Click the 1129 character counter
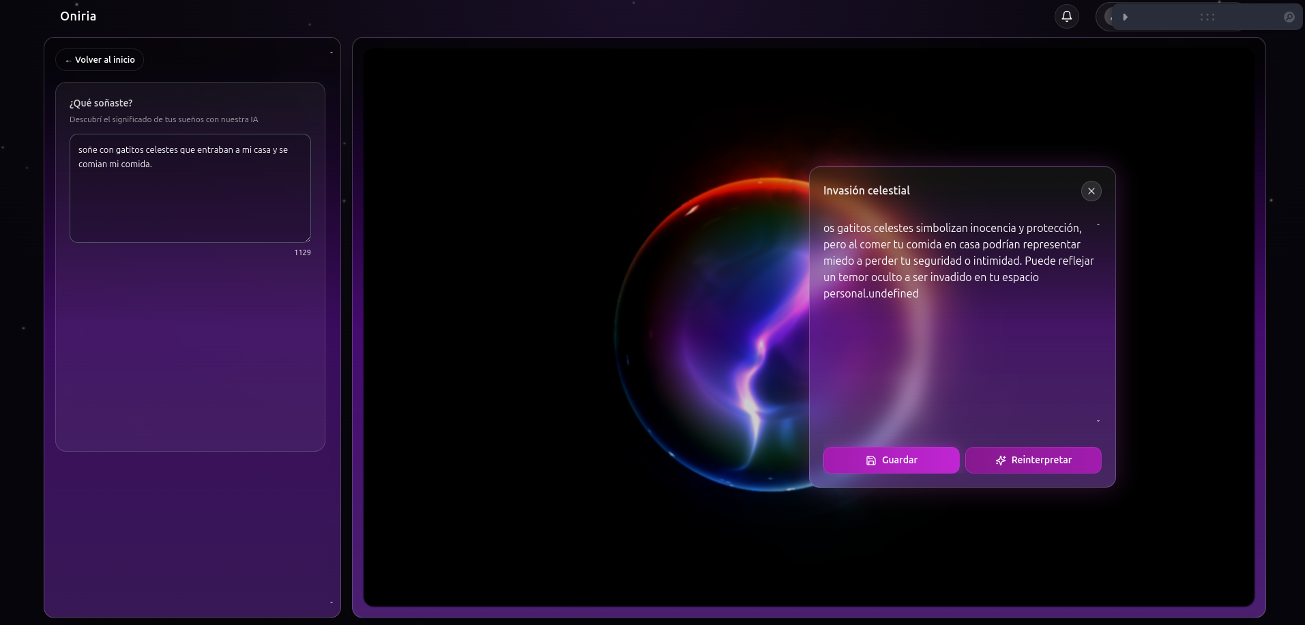Viewport: 1305px width, 625px height. (302, 252)
